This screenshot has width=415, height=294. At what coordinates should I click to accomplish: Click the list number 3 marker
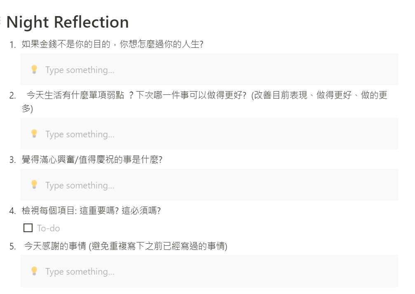[12, 160]
